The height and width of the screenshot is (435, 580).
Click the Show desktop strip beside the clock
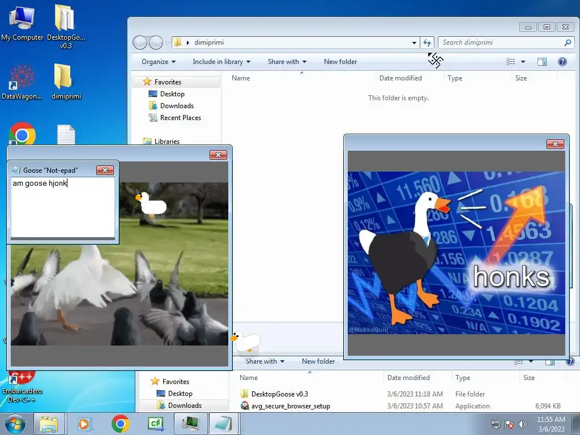tap(577, 424)
